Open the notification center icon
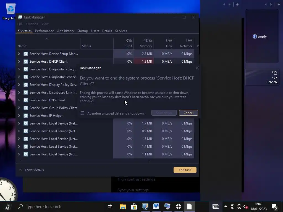This screenshot has width=283, height=212. point(274,207)
